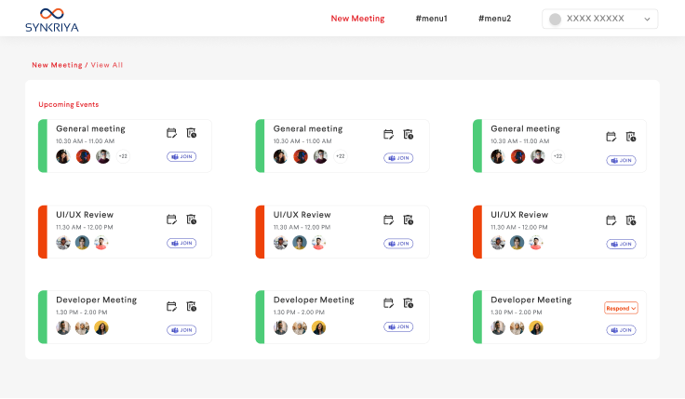Follow the View All breadcrumb link

107,65
